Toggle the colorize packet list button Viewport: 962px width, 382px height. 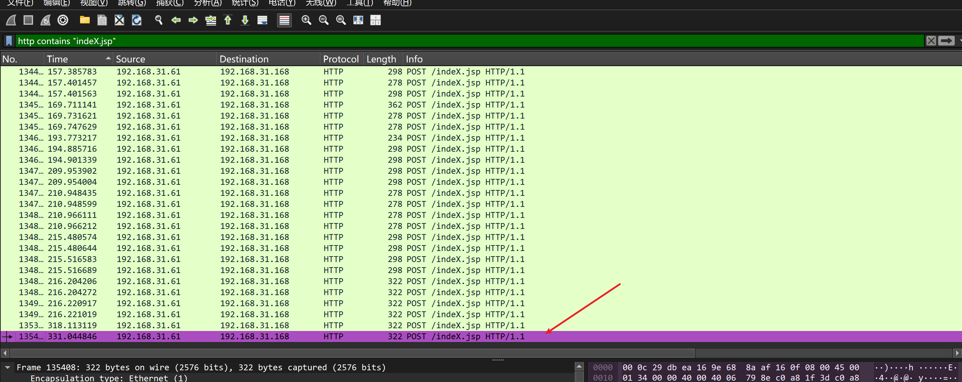click(284, 20)
